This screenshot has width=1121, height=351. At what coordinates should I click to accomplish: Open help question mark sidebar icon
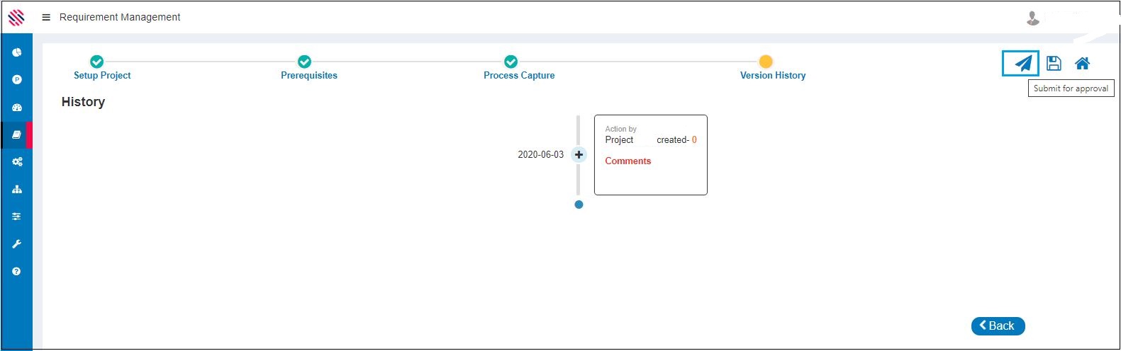click(17, 272)
